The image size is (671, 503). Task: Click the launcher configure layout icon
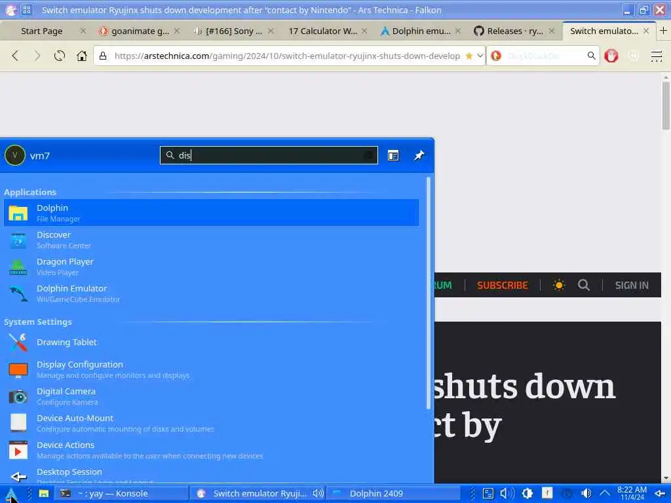tap(393, 155)
